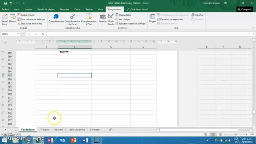256x144 pixels.
Task: Select column D header
Action: pyautogui.click(x=143, y=47)
